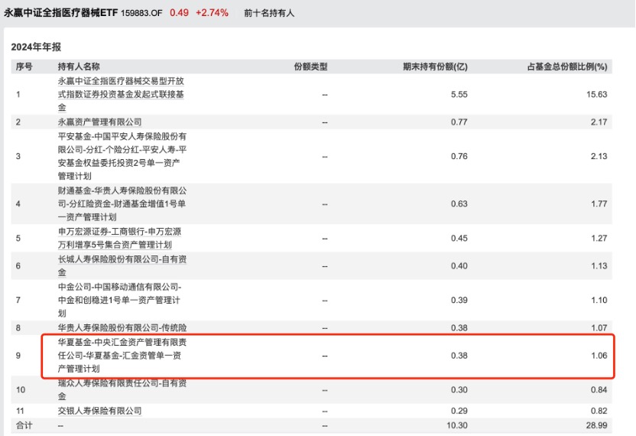Select the 前十名持有人 tab label
The width and height of the screenshot is (636, 436).
pyautogui.click(x=269, y=13)
